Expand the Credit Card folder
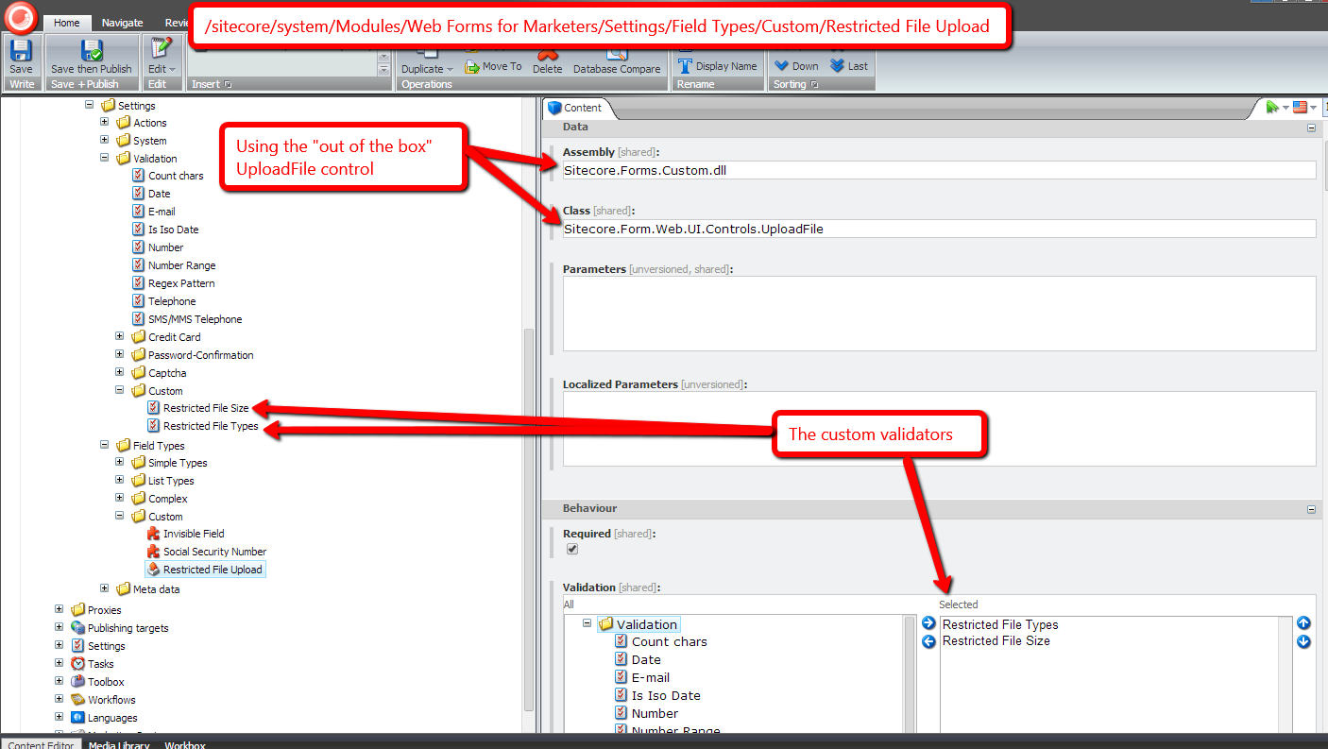The width and height of the screenshot is (1328, 749). (120, 337)
